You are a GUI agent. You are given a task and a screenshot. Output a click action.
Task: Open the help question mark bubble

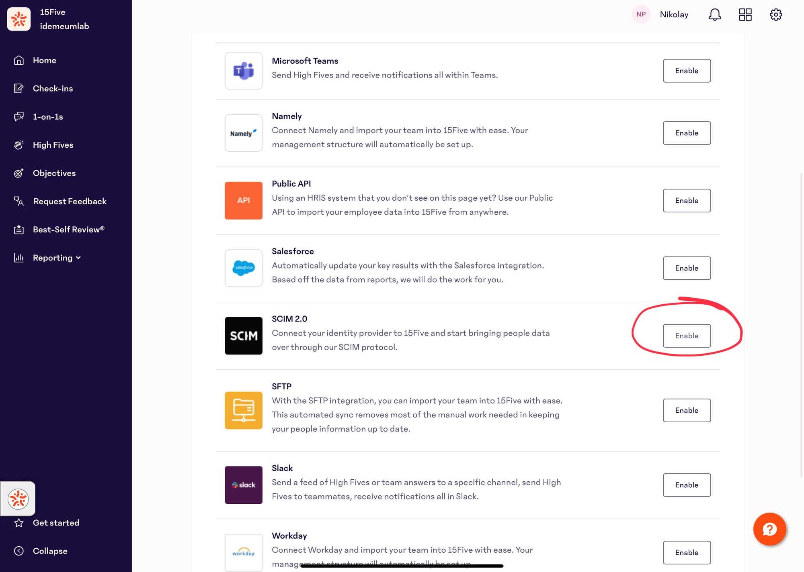coord(770,529)
